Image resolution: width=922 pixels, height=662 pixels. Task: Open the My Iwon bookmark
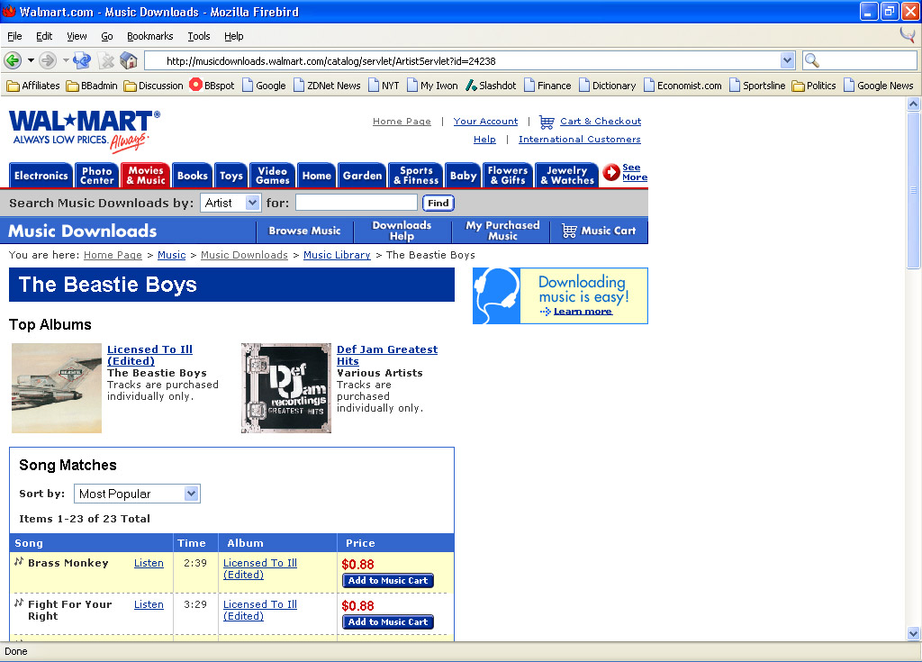[x=432, y=86]
